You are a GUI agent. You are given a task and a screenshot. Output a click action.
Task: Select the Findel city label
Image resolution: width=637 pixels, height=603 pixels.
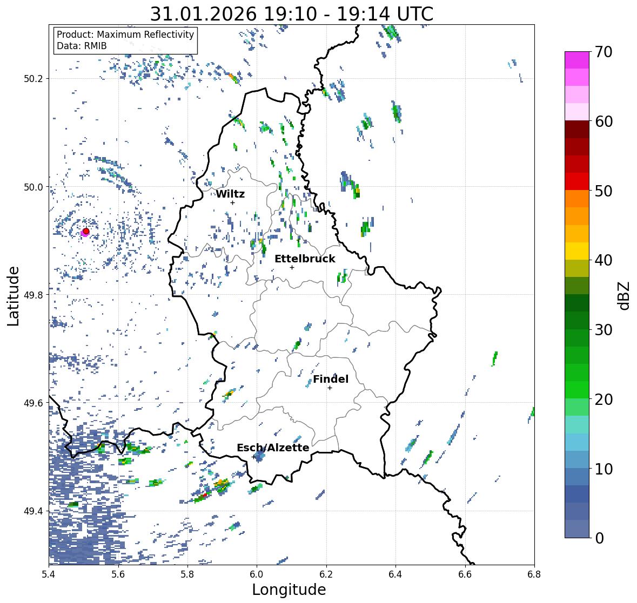(x=331, y=379)
